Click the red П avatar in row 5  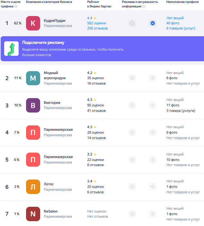point(33,160)
